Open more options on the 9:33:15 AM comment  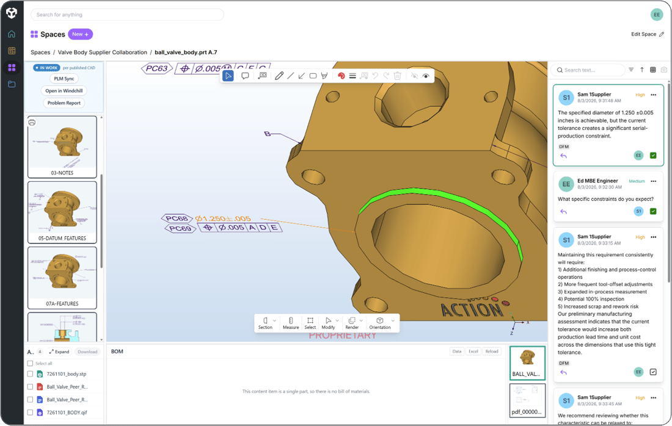tap(654, 237)
